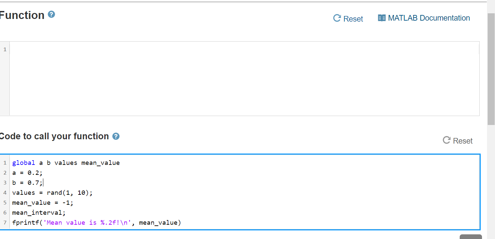Click line number 1 in the Function editor
The width and height of the screenshot is (495, 239).
coord(5,49)
